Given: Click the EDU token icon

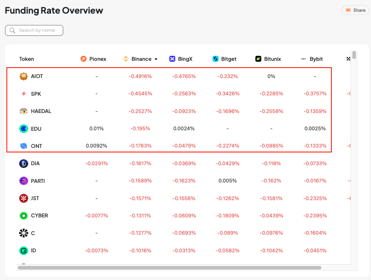Looking at the screenshot, I should (24, 128).
